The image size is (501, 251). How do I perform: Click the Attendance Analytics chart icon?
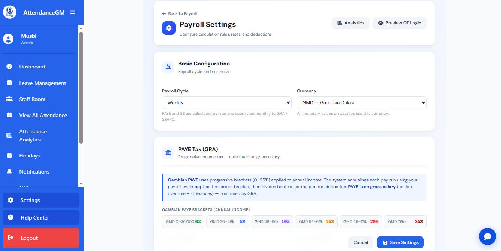point(9,135)
